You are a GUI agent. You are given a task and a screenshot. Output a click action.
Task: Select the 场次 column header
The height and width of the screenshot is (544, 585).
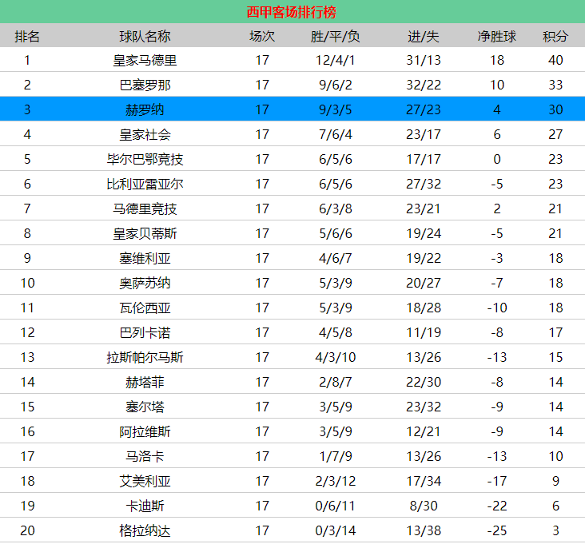click(262, 37)
